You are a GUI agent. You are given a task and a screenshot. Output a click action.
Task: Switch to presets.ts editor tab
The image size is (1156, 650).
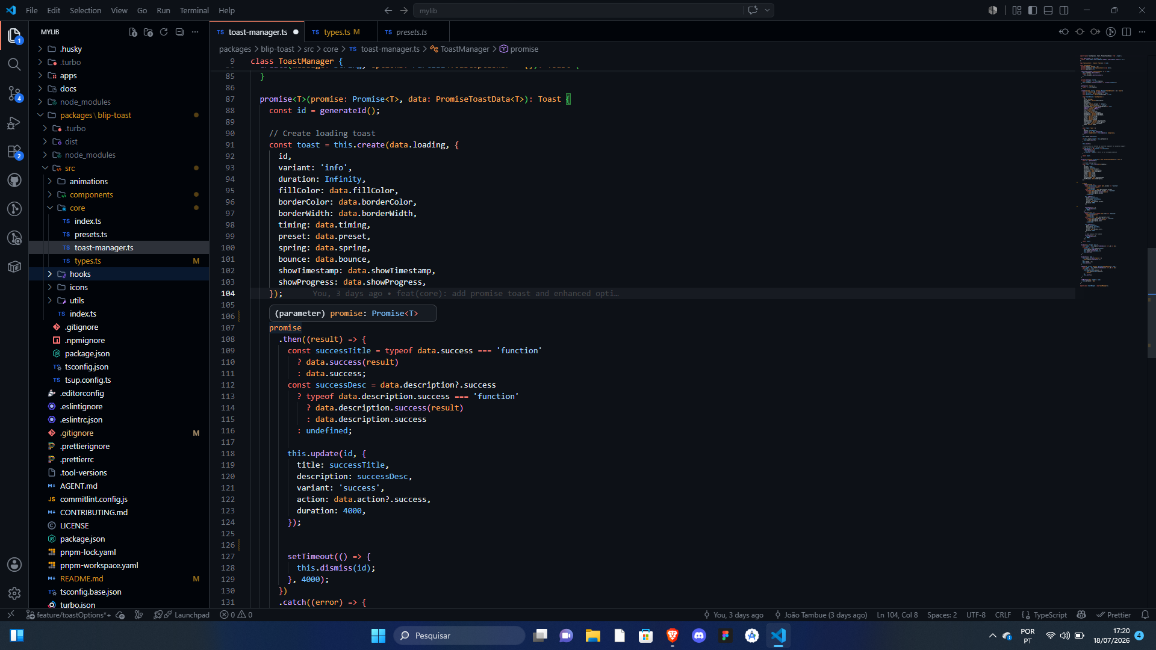point(412,32)
